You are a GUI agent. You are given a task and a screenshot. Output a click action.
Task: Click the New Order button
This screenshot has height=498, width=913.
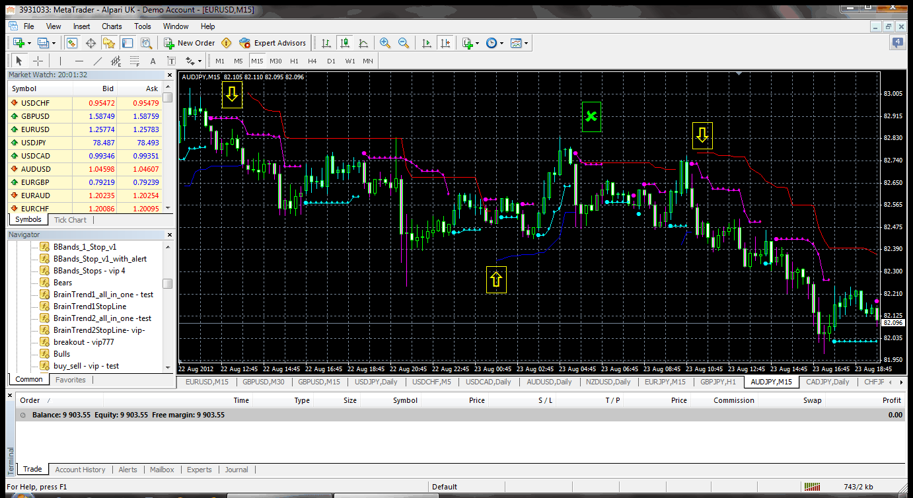pyautogui.click(x=190, y=43)
